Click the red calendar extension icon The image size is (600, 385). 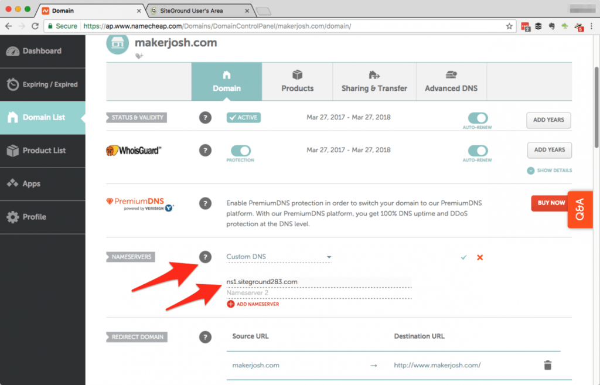coord(526,26)
